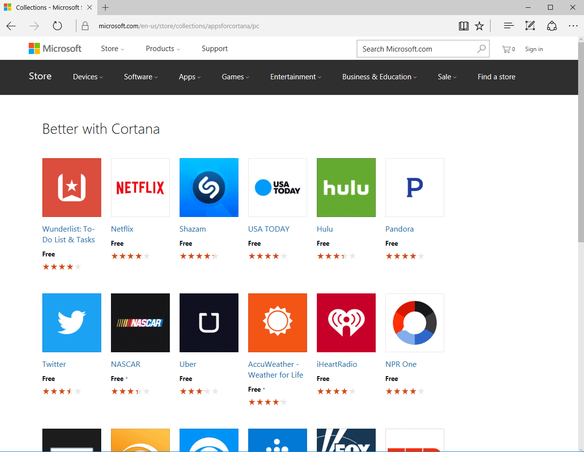Open the Reading view book icon
The width and height of the screenshot is (584, 452).
click(463, 26)
